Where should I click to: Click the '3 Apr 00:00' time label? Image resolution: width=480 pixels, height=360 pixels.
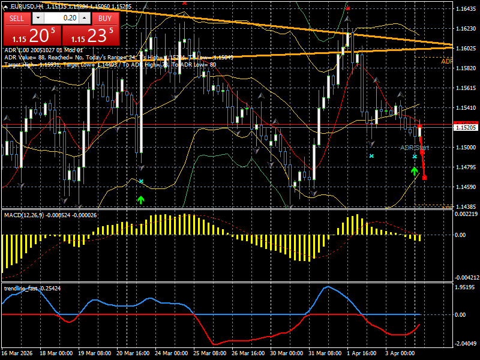tap(400, 353)
